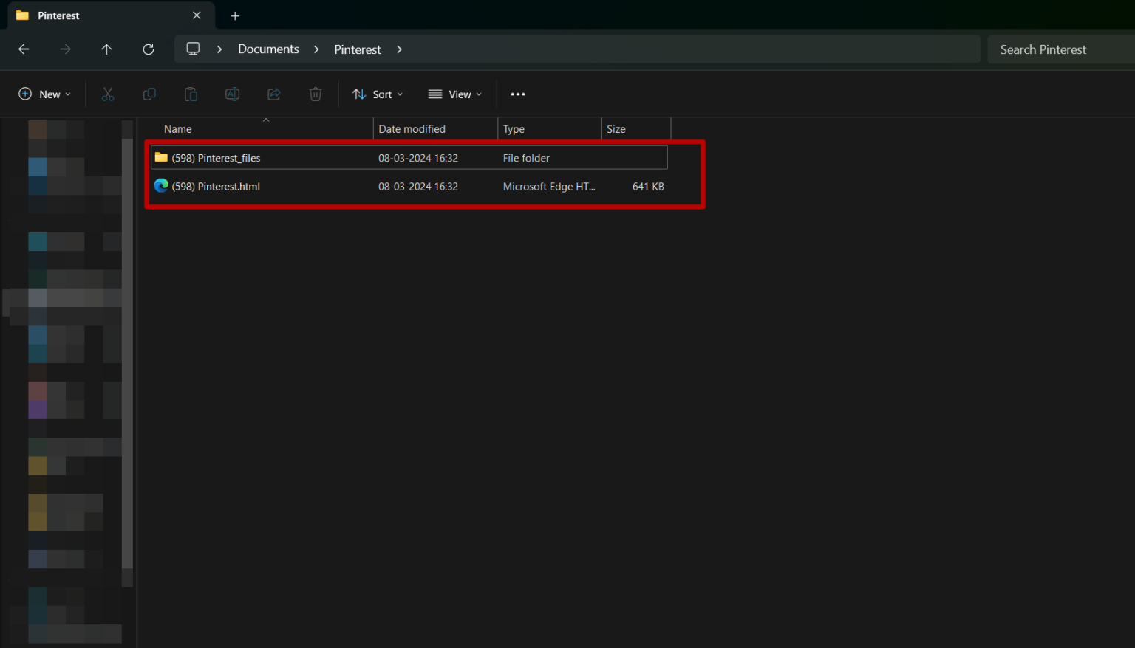
Task: Click the Rename icon in toolbar
Action: (232, 94)
